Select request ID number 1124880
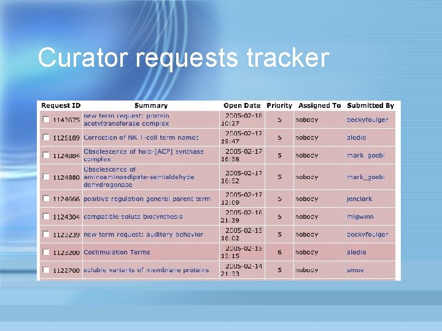Image resolution: width=442 pixels, height=331 pixels. 66,177
